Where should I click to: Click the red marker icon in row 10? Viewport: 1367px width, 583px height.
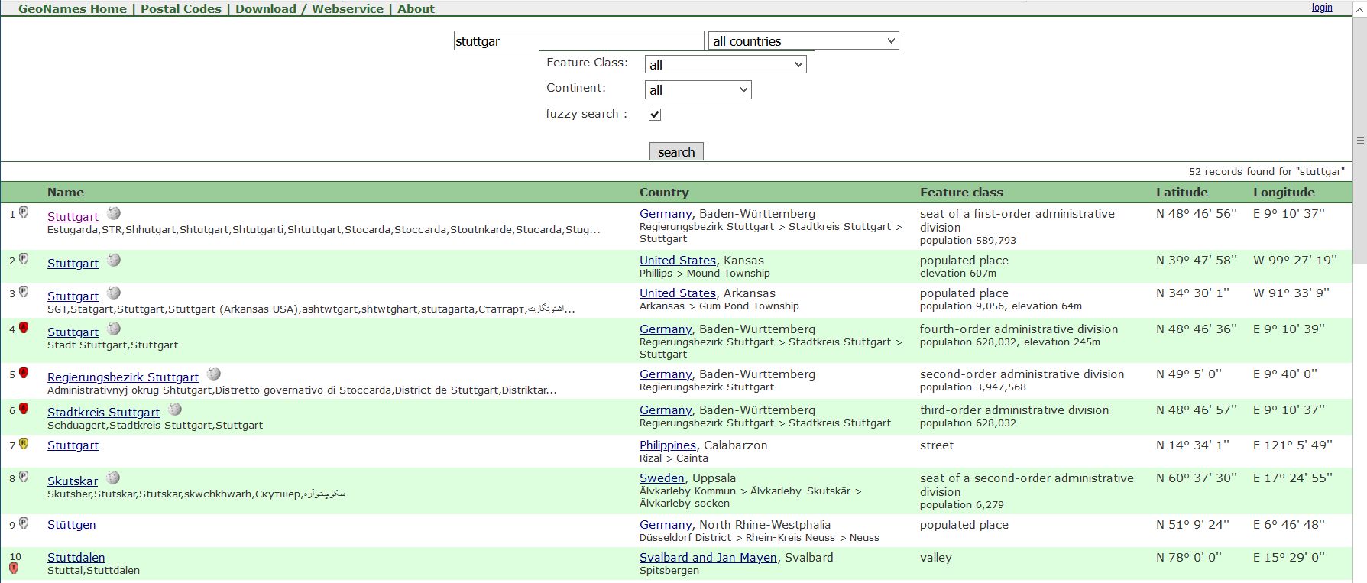pyautogui.click(x=14, y=568)
